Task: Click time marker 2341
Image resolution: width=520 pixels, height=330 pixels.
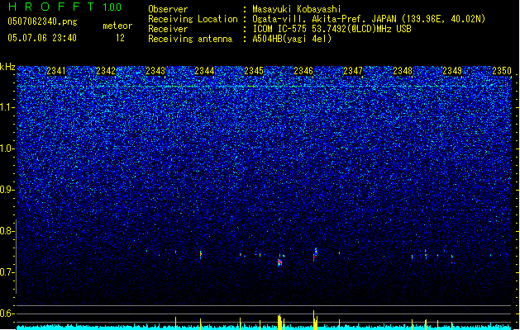Action: coord(56,71)
